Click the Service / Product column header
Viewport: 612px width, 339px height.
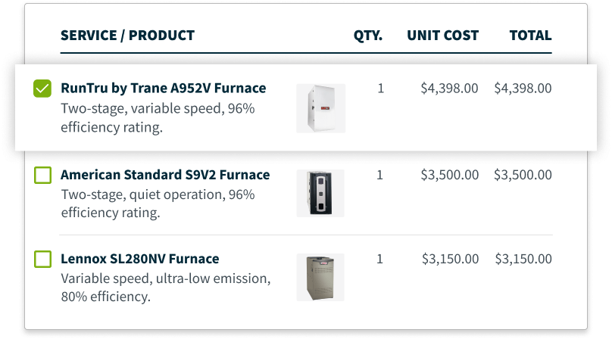pyautogui.click(x=127, y=36)
